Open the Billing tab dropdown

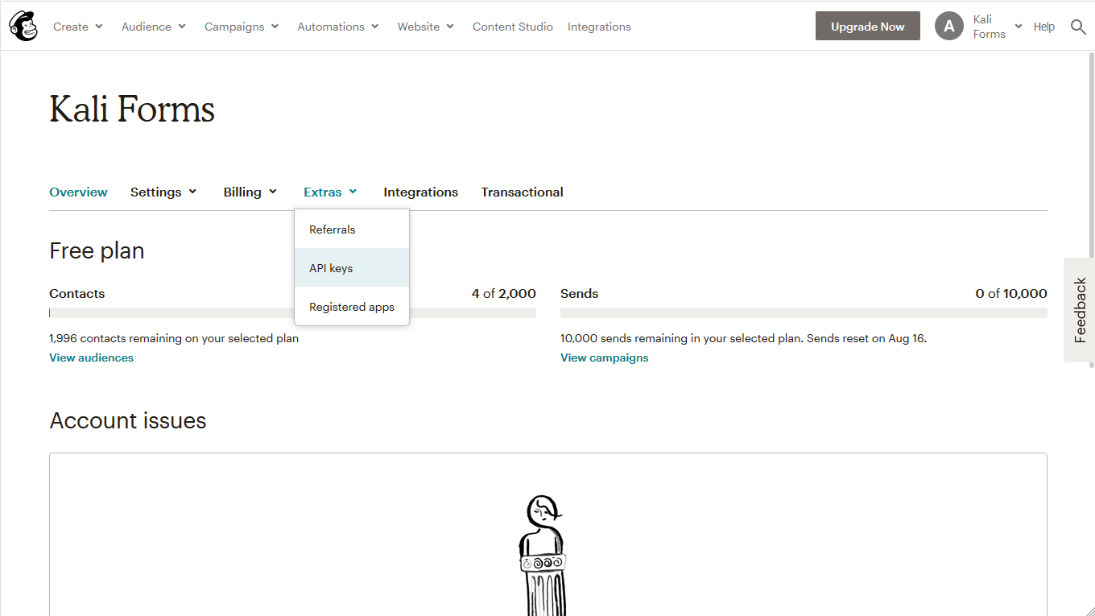click(x=250, y=192)
